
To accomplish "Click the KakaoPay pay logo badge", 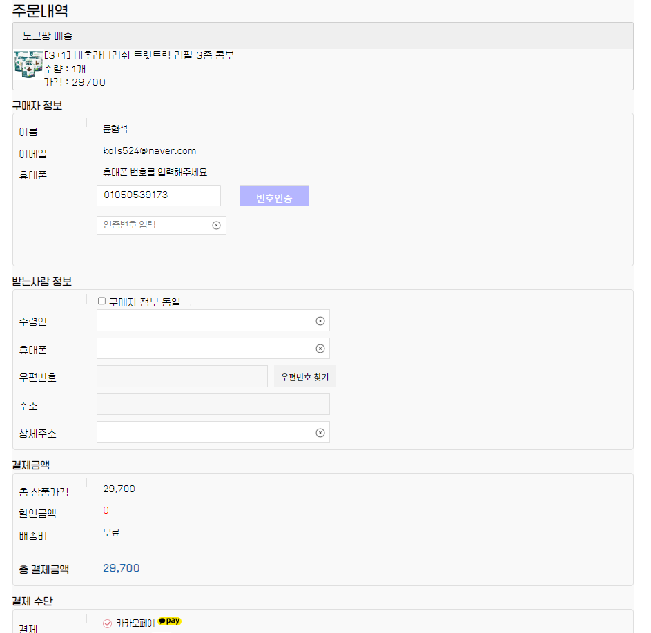I will 169,621.
